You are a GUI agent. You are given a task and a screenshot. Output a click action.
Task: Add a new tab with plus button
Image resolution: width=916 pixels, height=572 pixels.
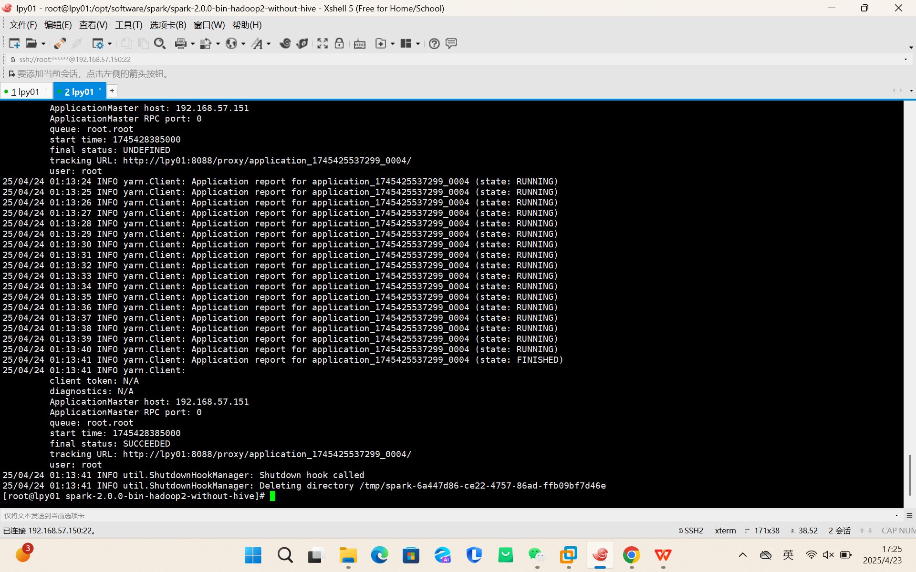[112, 91]
